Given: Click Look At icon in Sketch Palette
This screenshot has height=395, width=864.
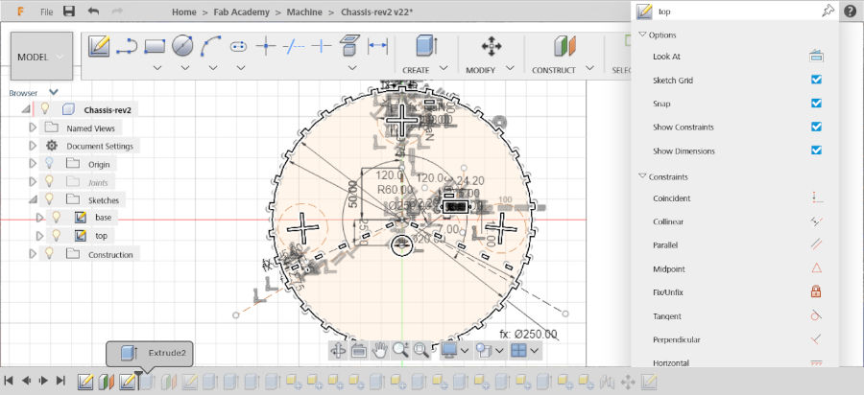Looking at the screenshot, I should pos(816,57).
